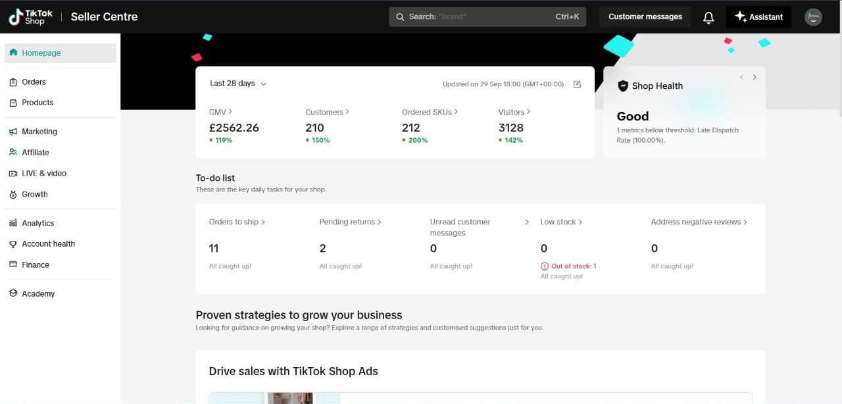Open Orders in the sidebar menu

coord(34,82)
